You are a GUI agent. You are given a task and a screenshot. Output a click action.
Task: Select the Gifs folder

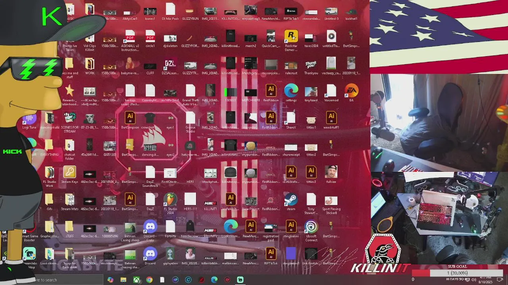pos(50,200)
